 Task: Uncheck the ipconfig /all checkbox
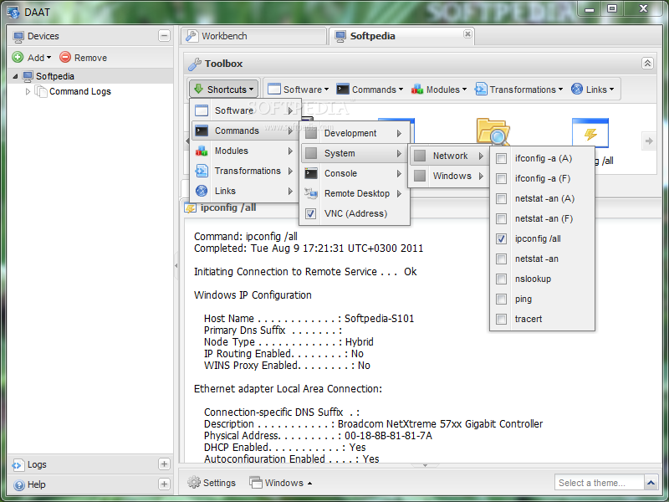point(501,238)
